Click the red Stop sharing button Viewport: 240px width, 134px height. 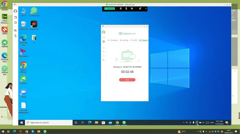tap(127, 80)
